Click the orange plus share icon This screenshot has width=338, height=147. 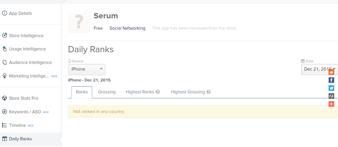click(x=331, y=104)
